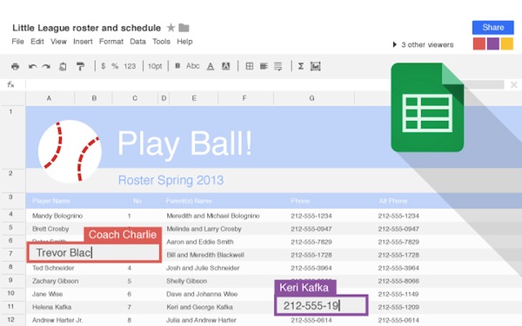This screenshot has width=522, height=326.
Task: Click the document title Little League roster
Action: pyautogui.click(x=86, y=28)
